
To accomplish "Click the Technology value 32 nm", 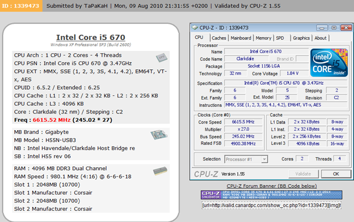I will pyautogui.click(x=235, y=73).
